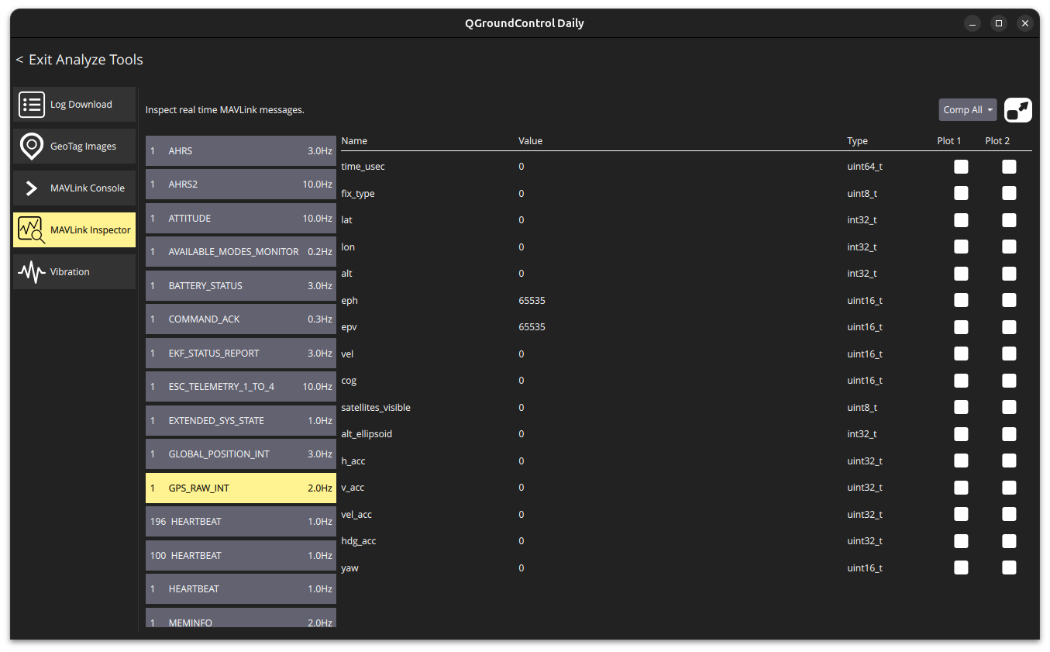Select the AHRS message at 3.0Hz
The image size is (1050, 652).
pyautogui.click(x=241, y=151)
